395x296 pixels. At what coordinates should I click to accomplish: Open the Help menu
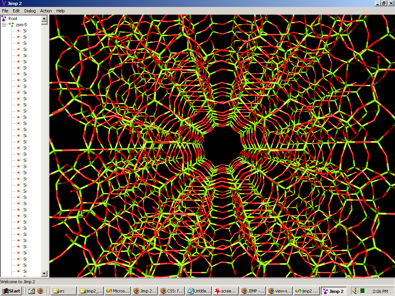pyautogui.click(x=61, y=11)
